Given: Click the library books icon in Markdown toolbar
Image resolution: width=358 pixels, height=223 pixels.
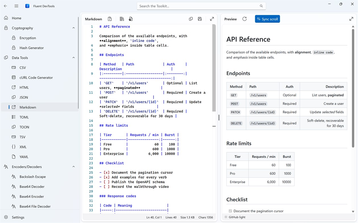Looking at the screenshot, I should click(122, 19).
